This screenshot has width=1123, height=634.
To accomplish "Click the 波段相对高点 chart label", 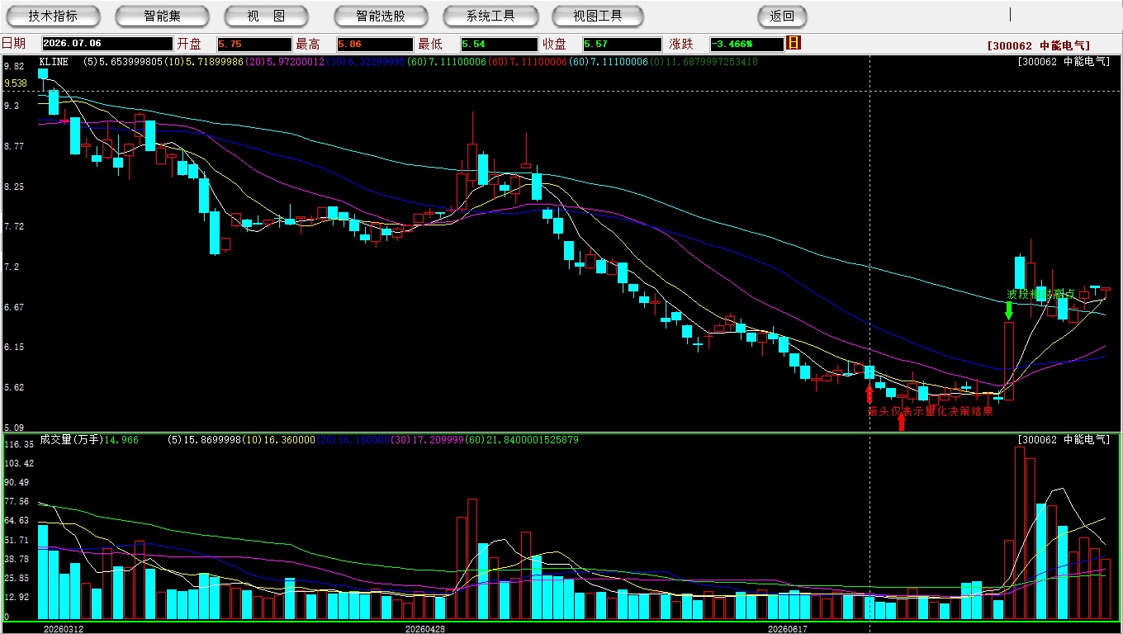I will 1040,294.
